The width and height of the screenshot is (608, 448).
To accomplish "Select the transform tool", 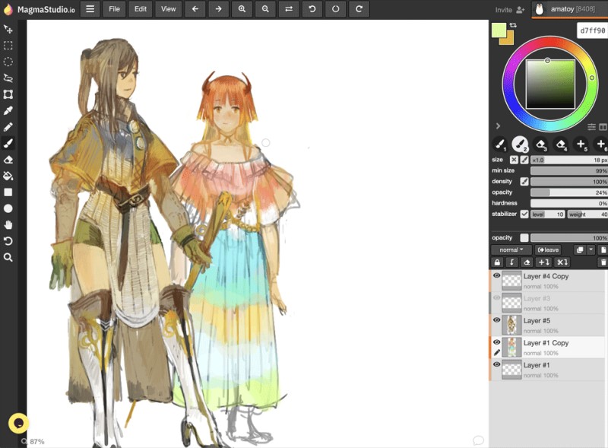I will point(8,94).
